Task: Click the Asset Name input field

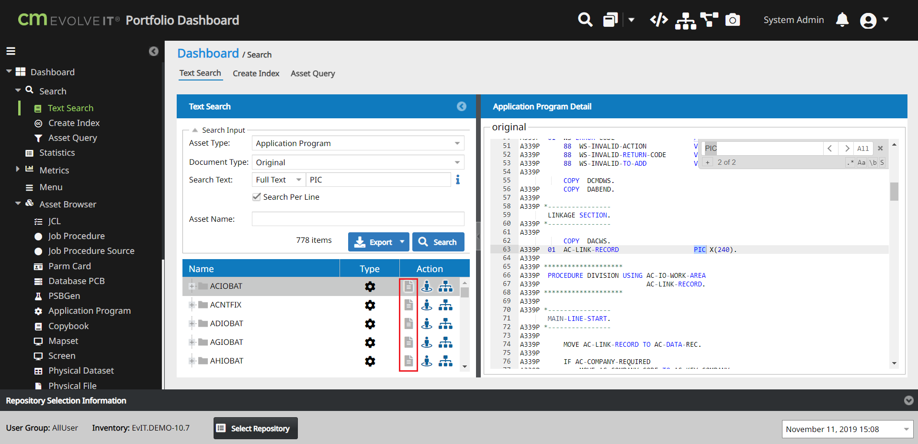Action: pos(358,219)
